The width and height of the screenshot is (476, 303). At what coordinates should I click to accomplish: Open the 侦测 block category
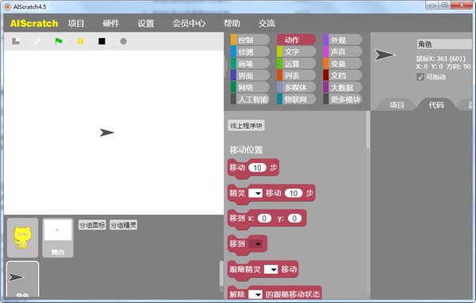[x=250, y=51]
